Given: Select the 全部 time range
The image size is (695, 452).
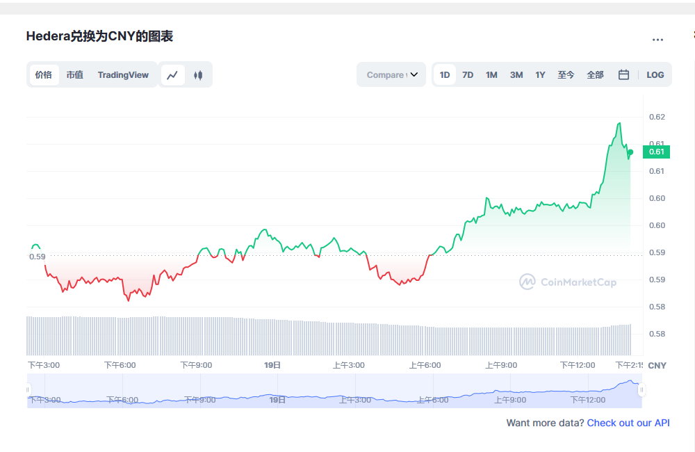Looking at the screenshot, I should [x=596, y=75].
